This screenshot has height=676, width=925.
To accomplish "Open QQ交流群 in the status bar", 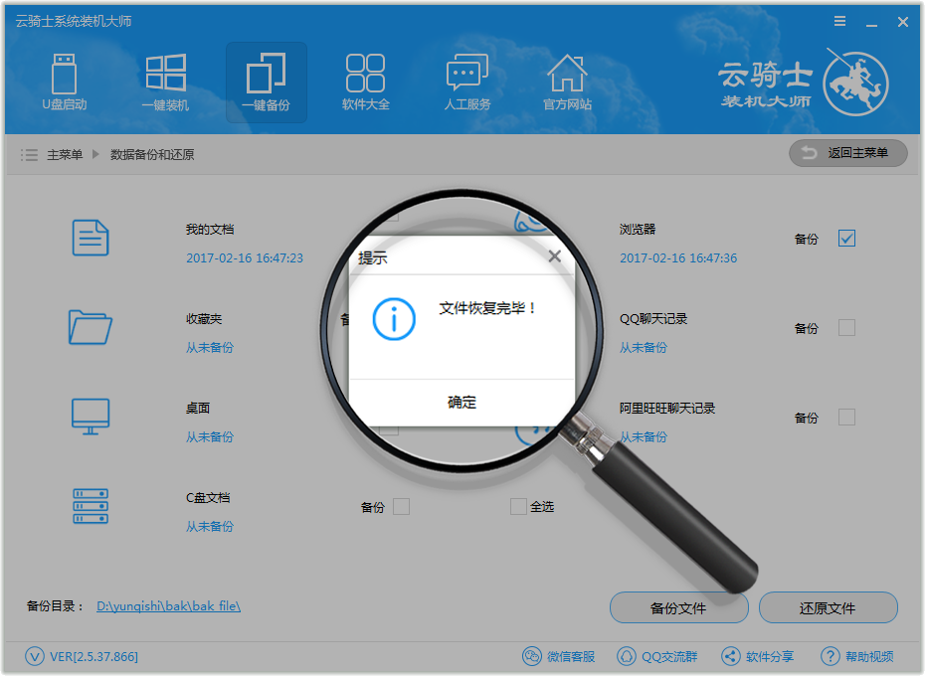I will coord(657,656).
